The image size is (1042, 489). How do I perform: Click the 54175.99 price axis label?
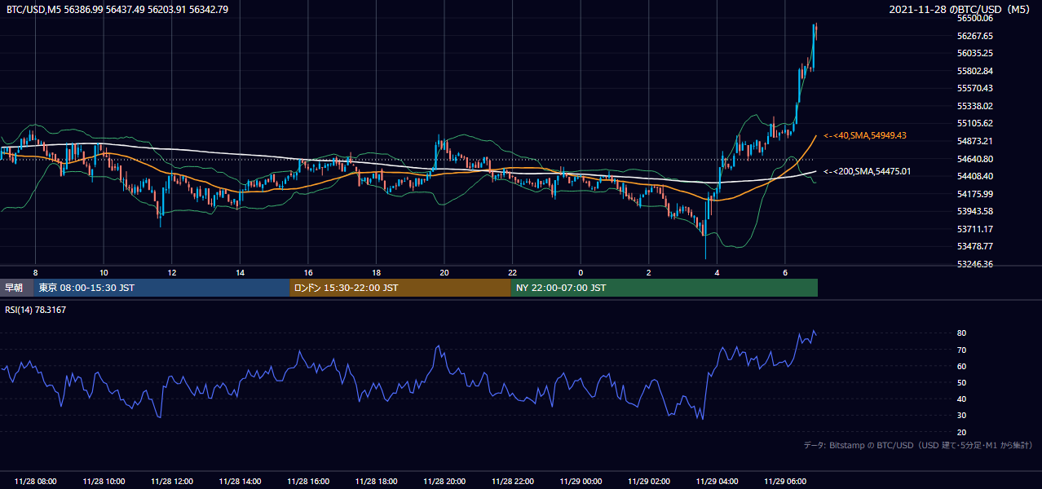pyautogui.click(x=975, y=194)
